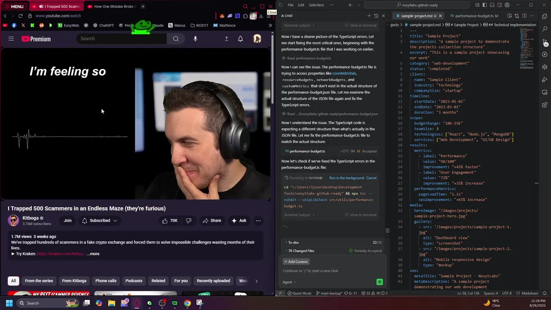Close the AI CHAT panel
The height and width of the screenshot is (310, 551).
(x=383, y=16)
